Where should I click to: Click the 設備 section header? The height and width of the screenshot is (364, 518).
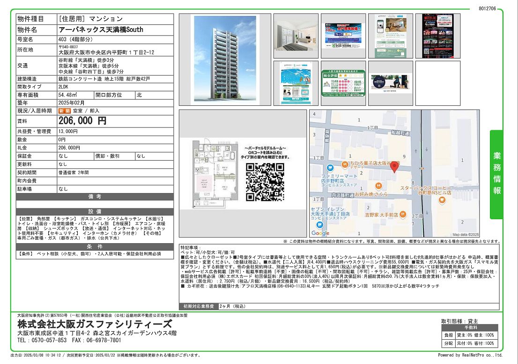click(x=95, y=211)
